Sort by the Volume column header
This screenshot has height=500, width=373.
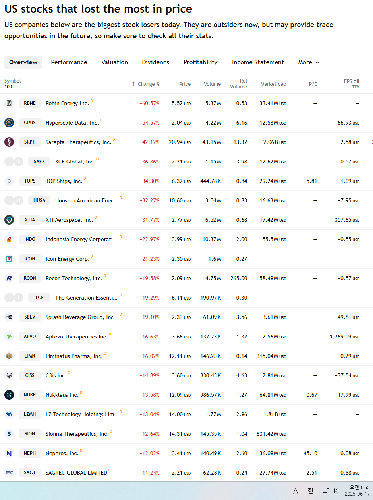pyautogui.click(x=213, y=84)
